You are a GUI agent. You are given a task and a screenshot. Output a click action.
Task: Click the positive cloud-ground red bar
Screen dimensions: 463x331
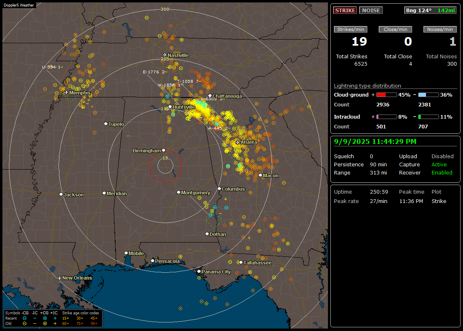pos(387,95)
